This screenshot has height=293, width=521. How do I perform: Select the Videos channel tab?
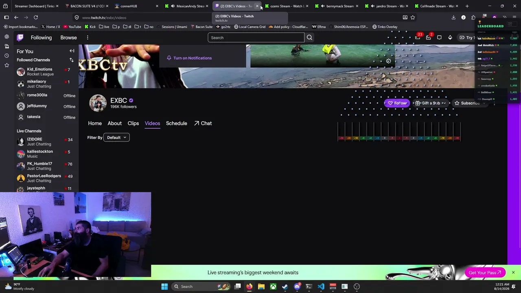click(152, 123)
